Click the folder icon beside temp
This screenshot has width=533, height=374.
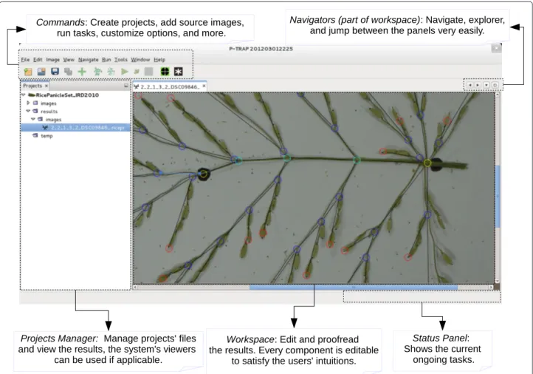click(x=35, y=135)
